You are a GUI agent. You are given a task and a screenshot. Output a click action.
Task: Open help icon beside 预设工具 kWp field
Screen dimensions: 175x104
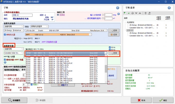[x=119, y=14]
